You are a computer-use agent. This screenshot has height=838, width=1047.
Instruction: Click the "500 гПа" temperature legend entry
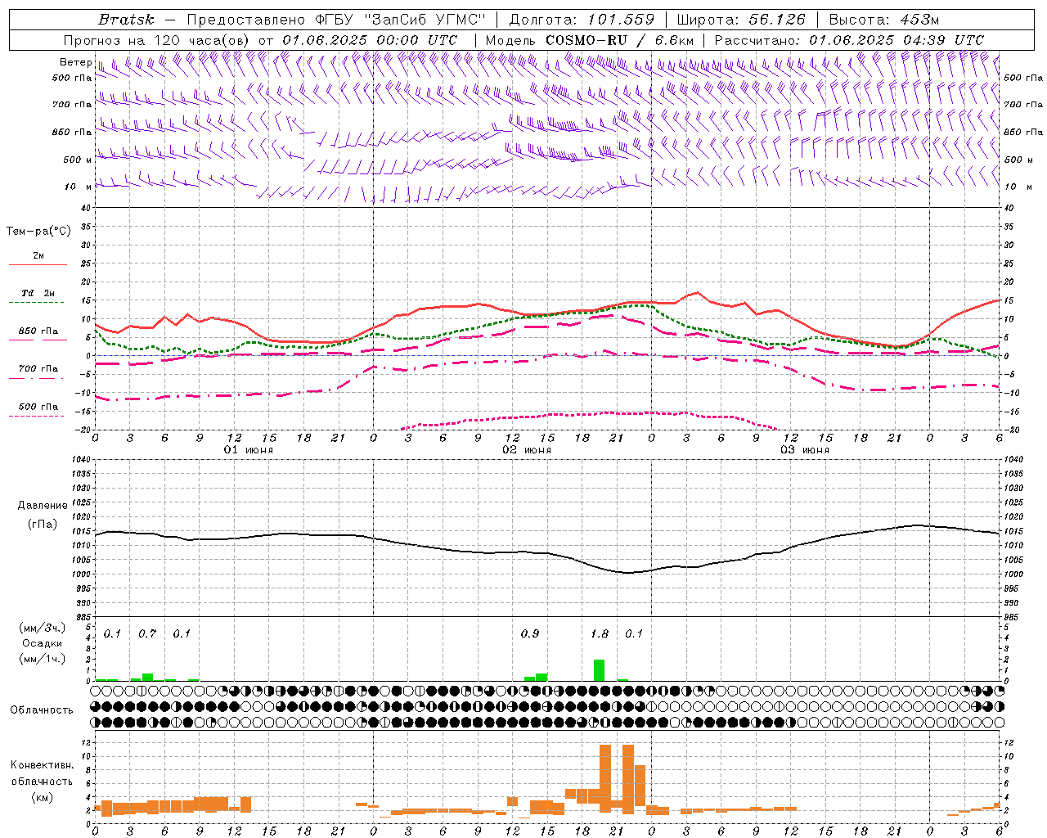click(38, 407)
